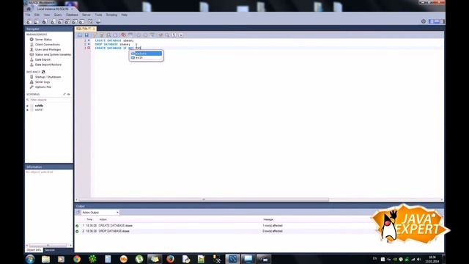Image resolution: width=469 pixels, height=264 pixels.
Task: Click the expand icon in the SCHEMAS header
Action: tap(64, 95)
